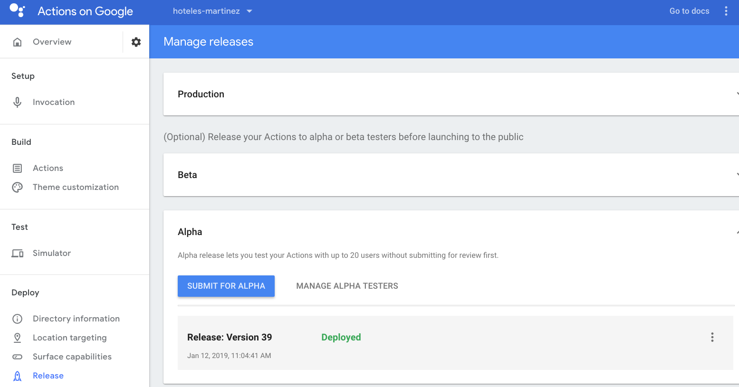
Task: Open the top-right more options menu
Action: [x=726, y=11]
